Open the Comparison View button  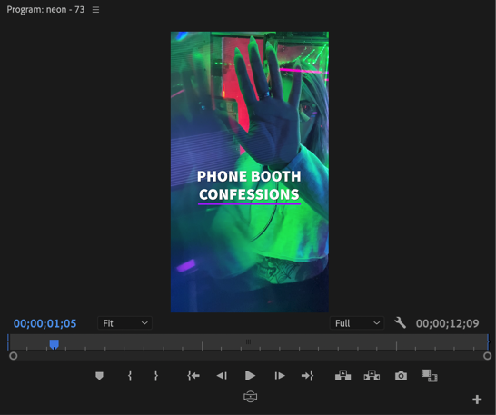click(x=430, y=376)
